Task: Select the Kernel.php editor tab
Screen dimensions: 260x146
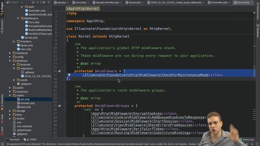Action: coord(243,2)
